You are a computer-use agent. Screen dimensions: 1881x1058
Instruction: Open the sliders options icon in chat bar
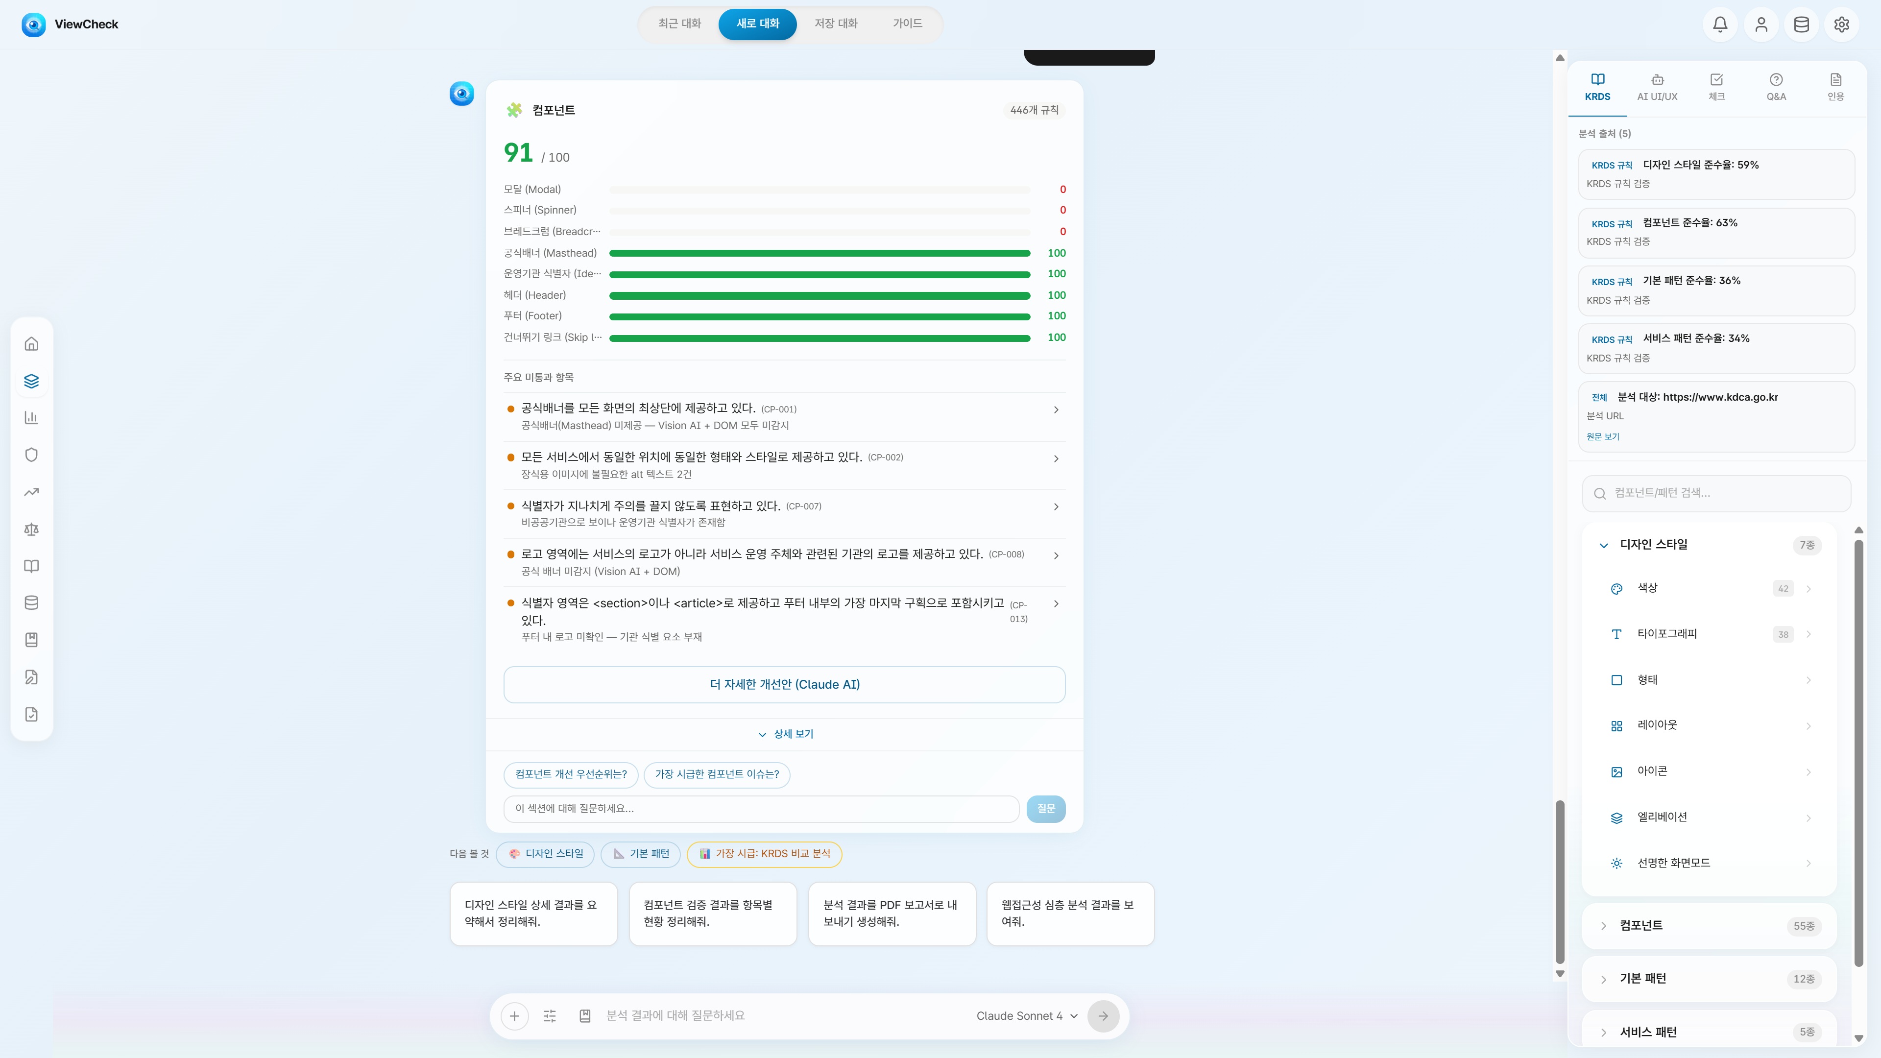click(x=550, y=1016)
